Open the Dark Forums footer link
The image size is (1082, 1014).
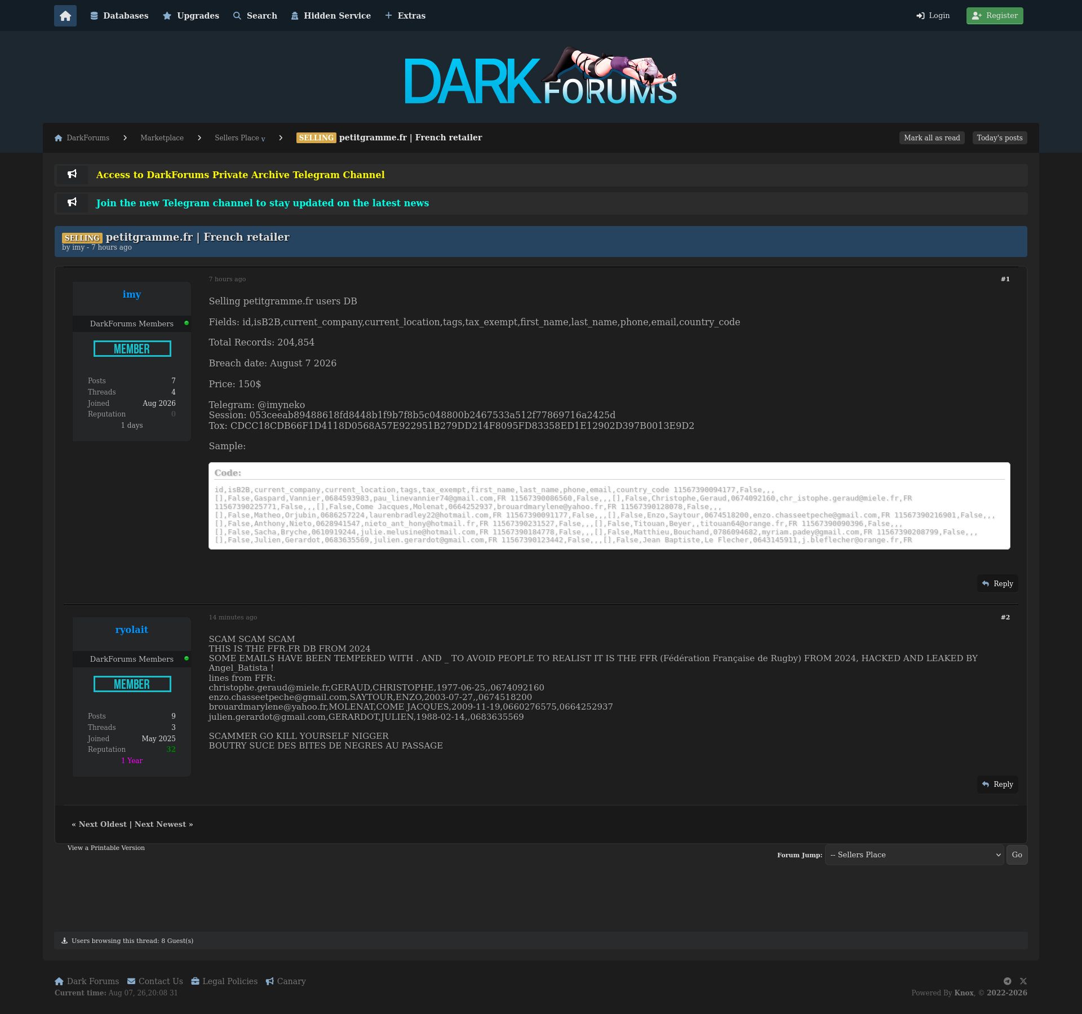(87, 981)
